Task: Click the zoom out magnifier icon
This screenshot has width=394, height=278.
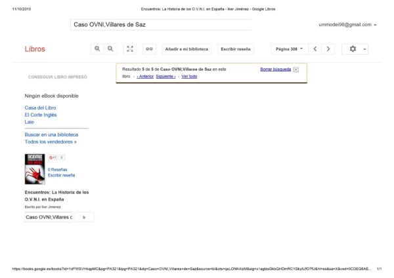Action: pyautogui.click(x=110, y=49)
